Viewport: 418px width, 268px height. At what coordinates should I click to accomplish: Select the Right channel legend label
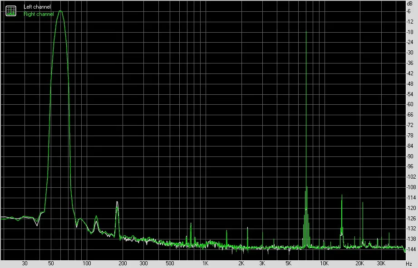(x=39, y=14)
